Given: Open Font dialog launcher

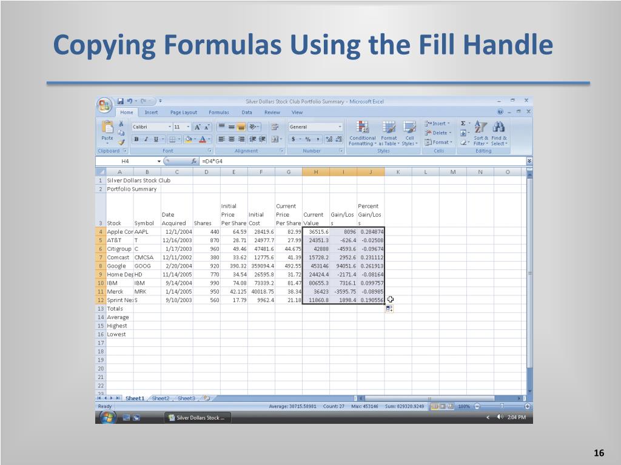Looking at the screenshot, I should click(x=210, y=151).
